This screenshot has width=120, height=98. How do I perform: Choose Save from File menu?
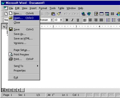24,29
